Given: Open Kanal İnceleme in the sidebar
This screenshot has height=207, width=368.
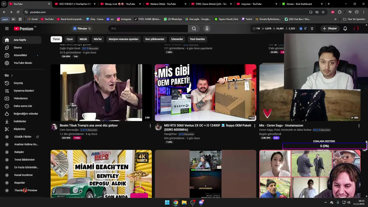Looking at the screenshot, I should point(22,175).
